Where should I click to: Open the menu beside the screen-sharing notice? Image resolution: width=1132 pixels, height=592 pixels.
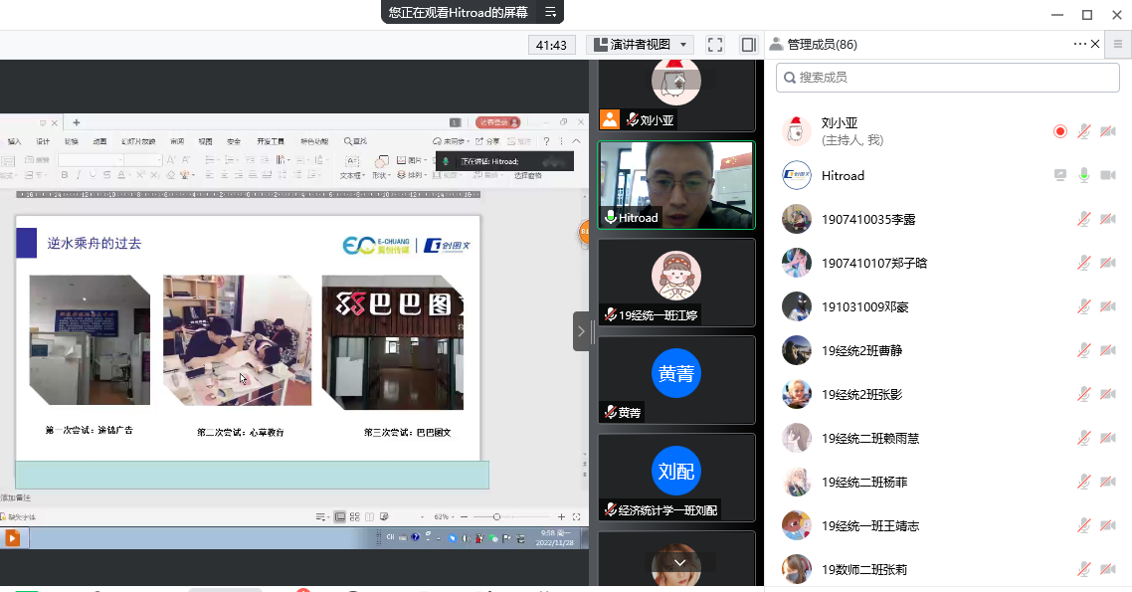tap(550, 12)
